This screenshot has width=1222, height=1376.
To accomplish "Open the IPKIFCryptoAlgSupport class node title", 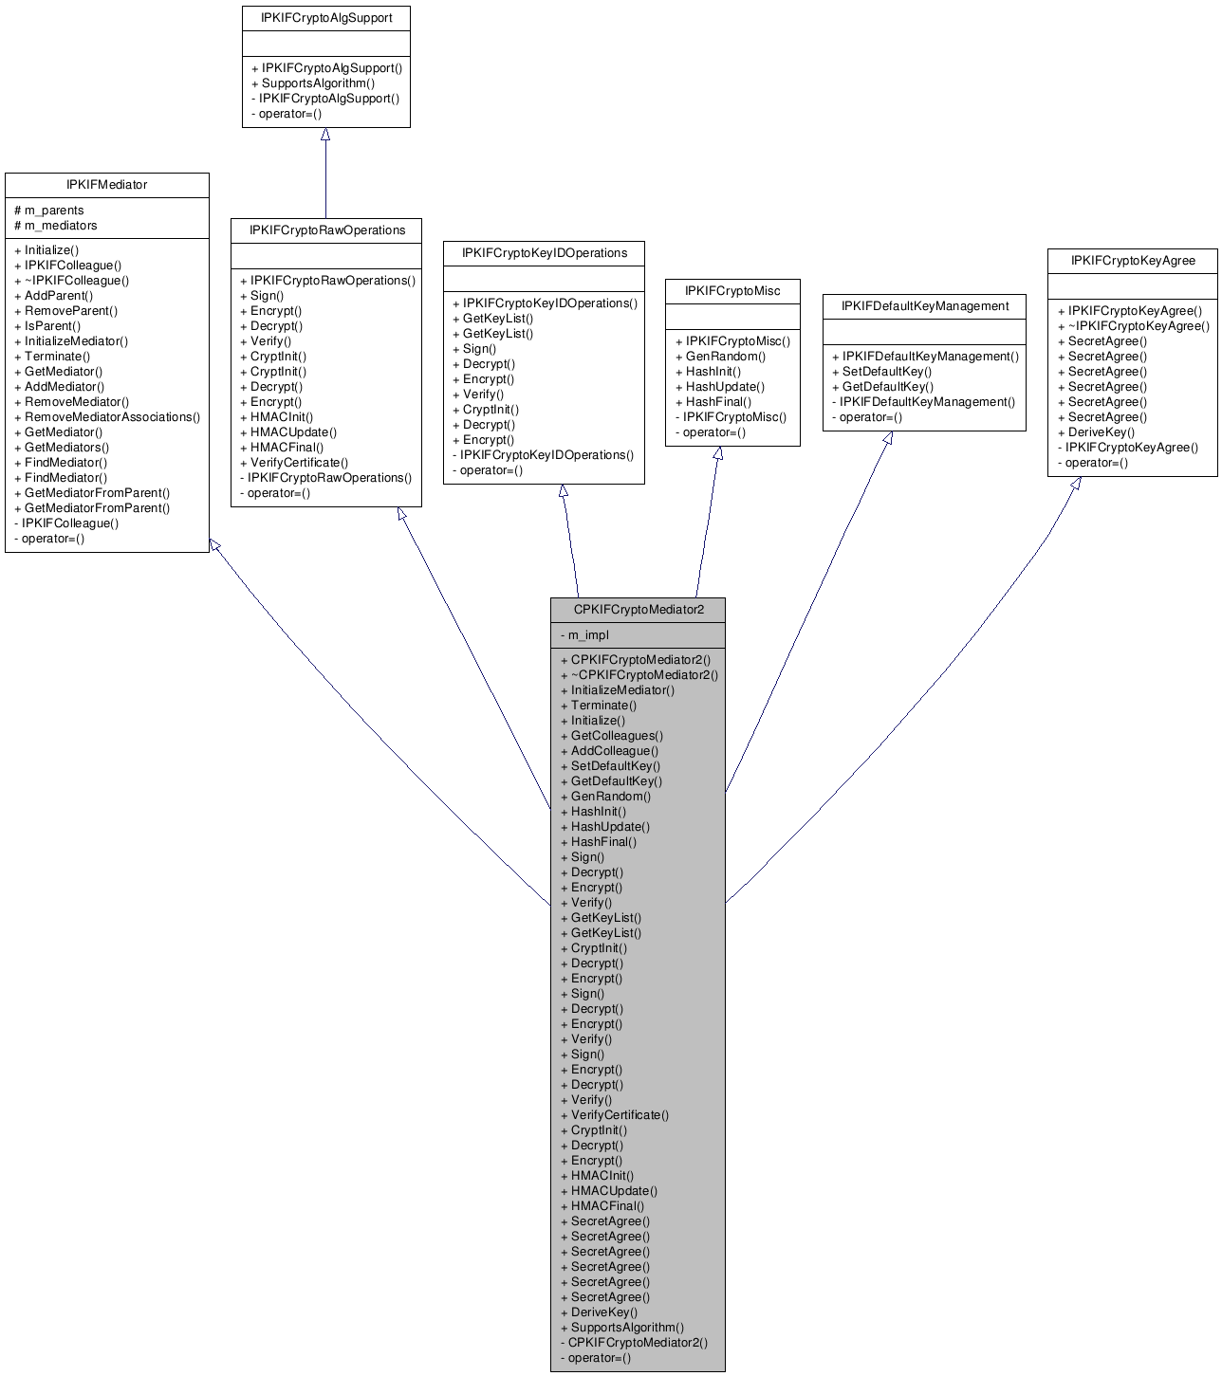I will pyautogui.click(x=326, y=17).
